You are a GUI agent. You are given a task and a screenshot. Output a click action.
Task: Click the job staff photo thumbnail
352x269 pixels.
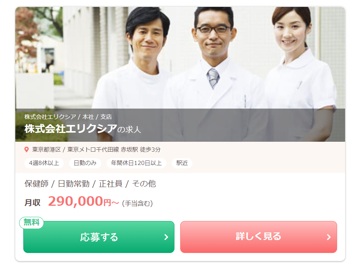[x=180, y=74]
